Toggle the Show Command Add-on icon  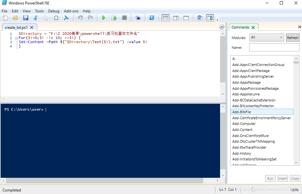(x=210, y=18)
